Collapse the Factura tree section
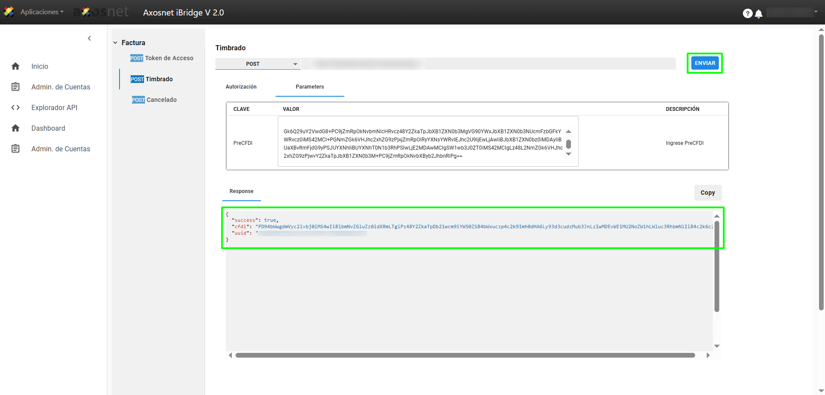The width and height of the screenshot is (825, 395). click(115, 43)
